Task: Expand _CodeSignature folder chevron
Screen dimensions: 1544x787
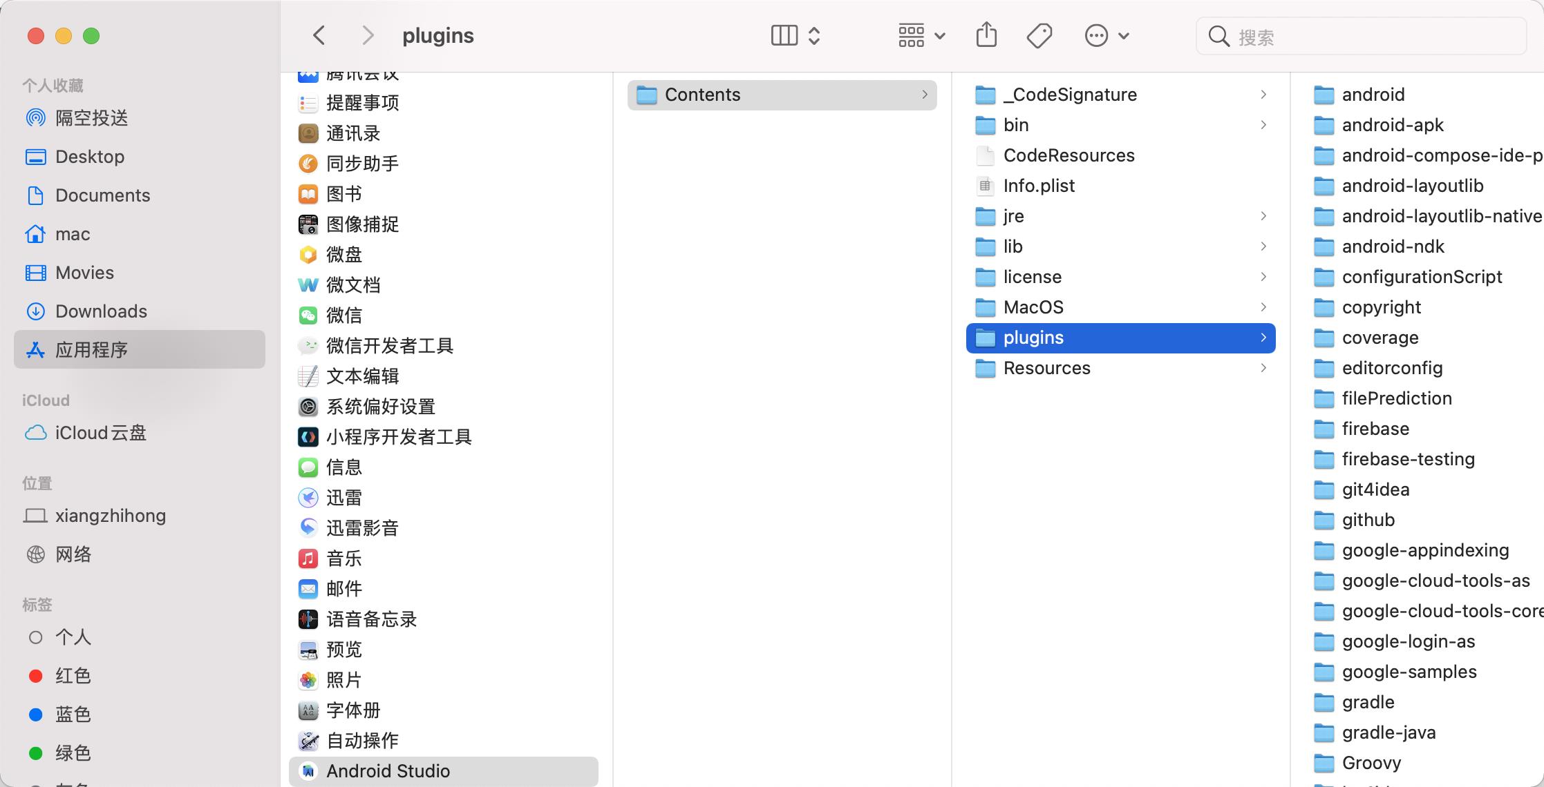Action: pyautogui.click(x=1263, y=95)
